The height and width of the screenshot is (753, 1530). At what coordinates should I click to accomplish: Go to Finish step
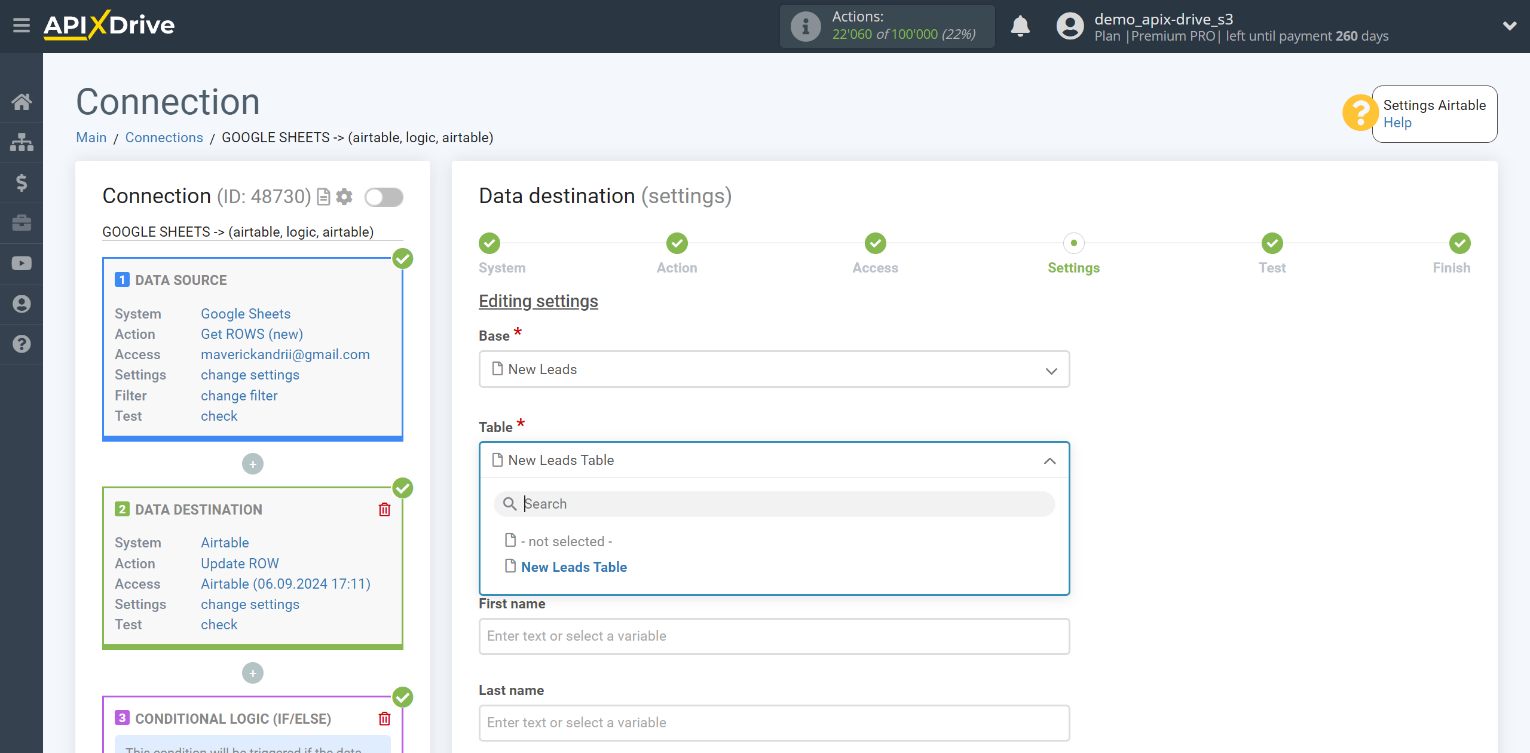pos(1459,243)
